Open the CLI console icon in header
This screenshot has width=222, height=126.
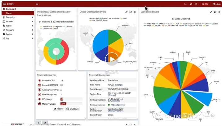(185, 4)
